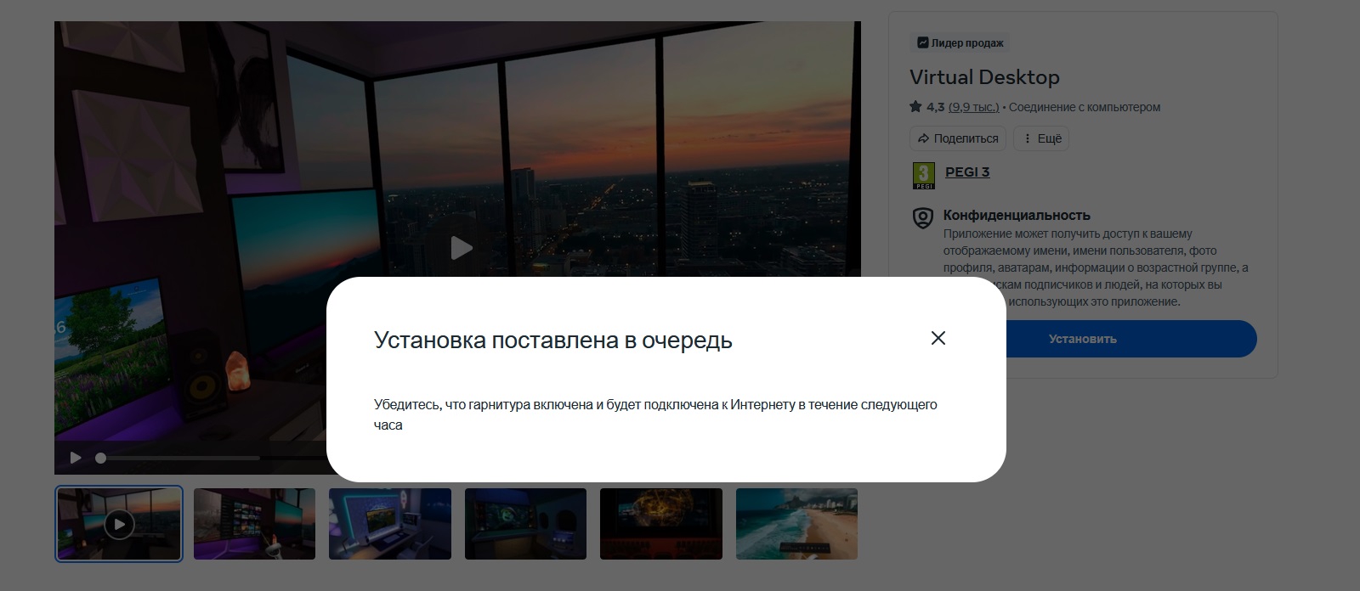The width and height of the screenshot is (1360, 591).
Task: Play the video with center play button
Action: pyautogui.click(x=461, y=248)
